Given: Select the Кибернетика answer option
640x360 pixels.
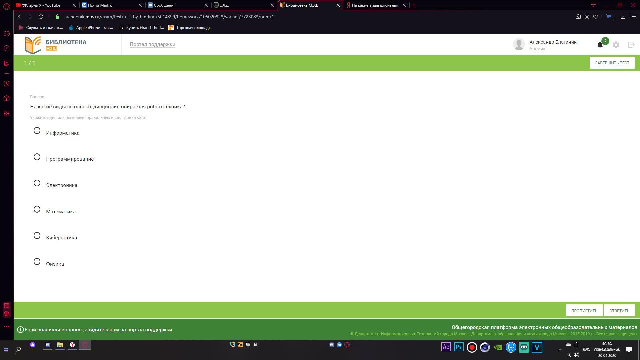Looking at the screenshot, I should tap(37, 236).
